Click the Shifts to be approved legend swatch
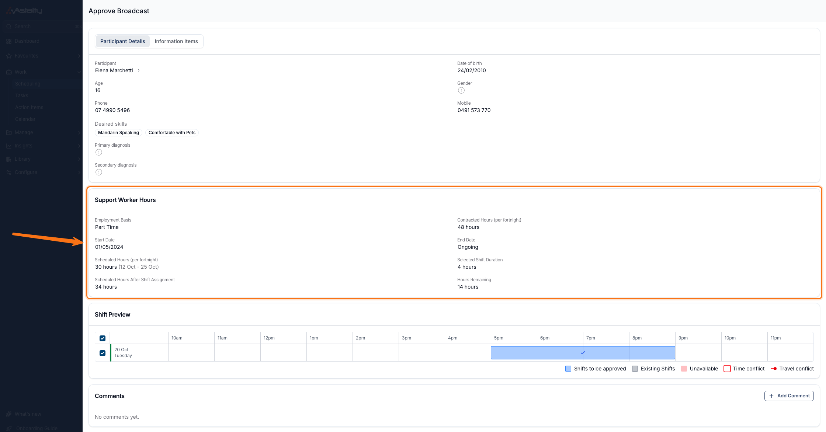This screenshot has height=432, width=826. pyautogui.click(x=568, y=369)
